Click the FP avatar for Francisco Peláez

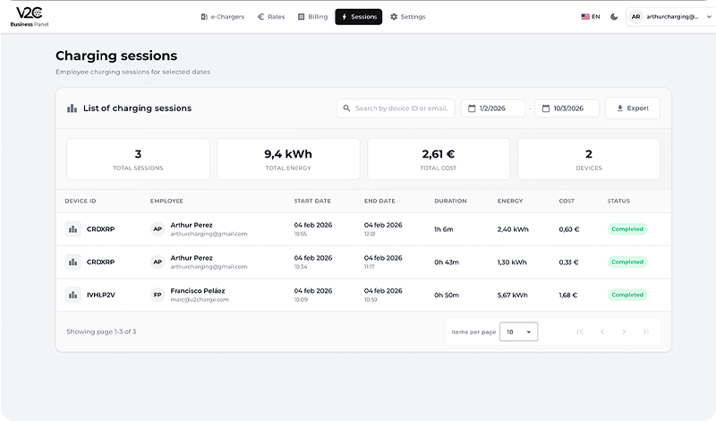click(158, 295)
